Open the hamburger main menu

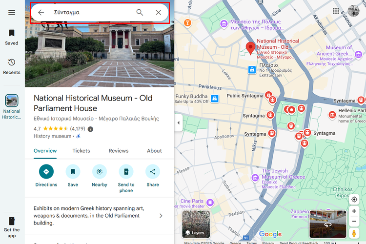(12, 12)
